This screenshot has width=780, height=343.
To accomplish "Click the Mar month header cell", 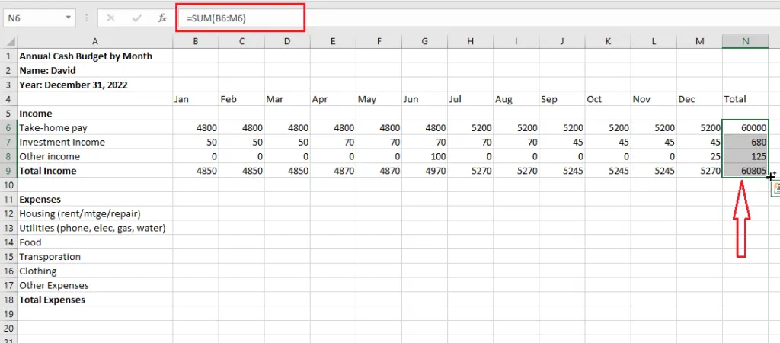I will click(287, 99).
